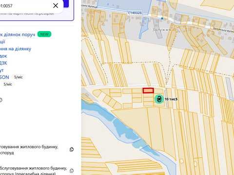Open the 'ння на ділянку' link

coord(16,49)
